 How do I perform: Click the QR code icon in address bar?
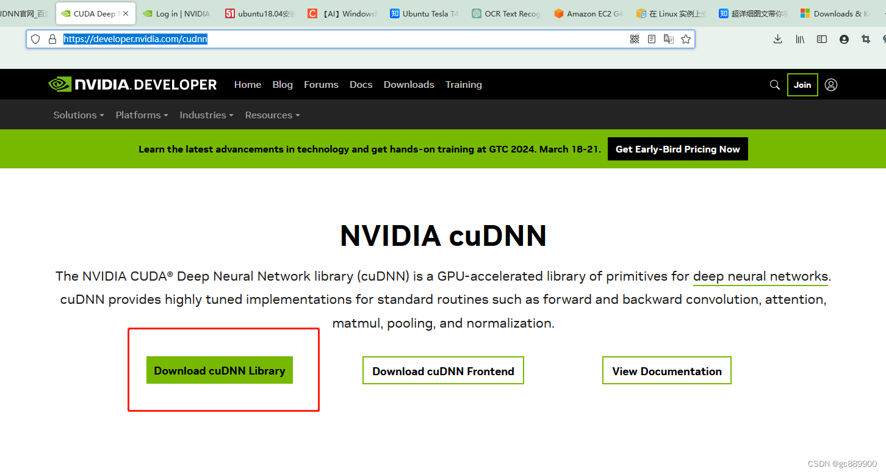point(635,39)
